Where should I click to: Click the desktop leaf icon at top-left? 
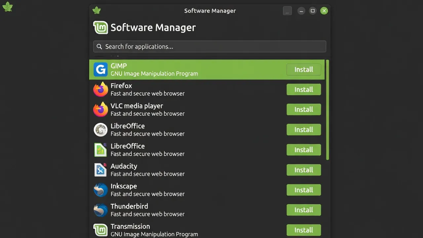(7, 7)
